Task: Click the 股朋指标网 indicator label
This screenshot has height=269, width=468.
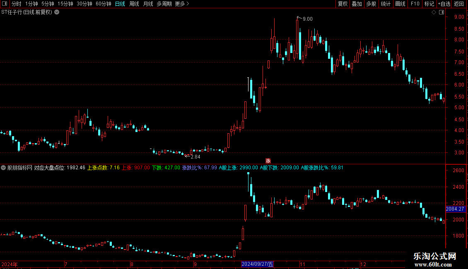Action: point(20,168)
